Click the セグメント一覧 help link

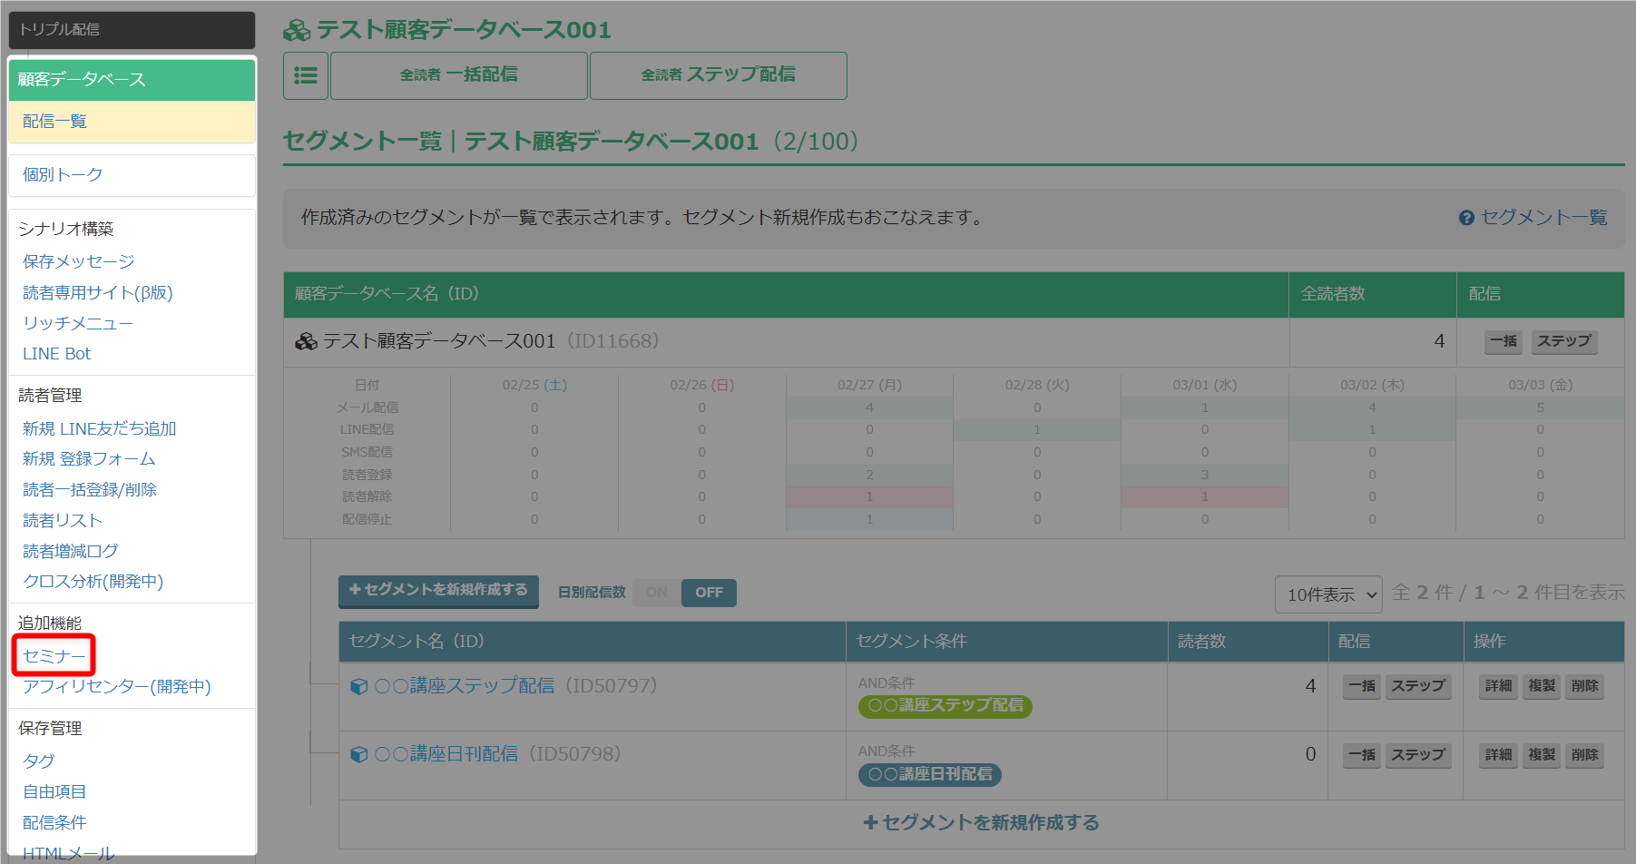[x=1543, y=218]
